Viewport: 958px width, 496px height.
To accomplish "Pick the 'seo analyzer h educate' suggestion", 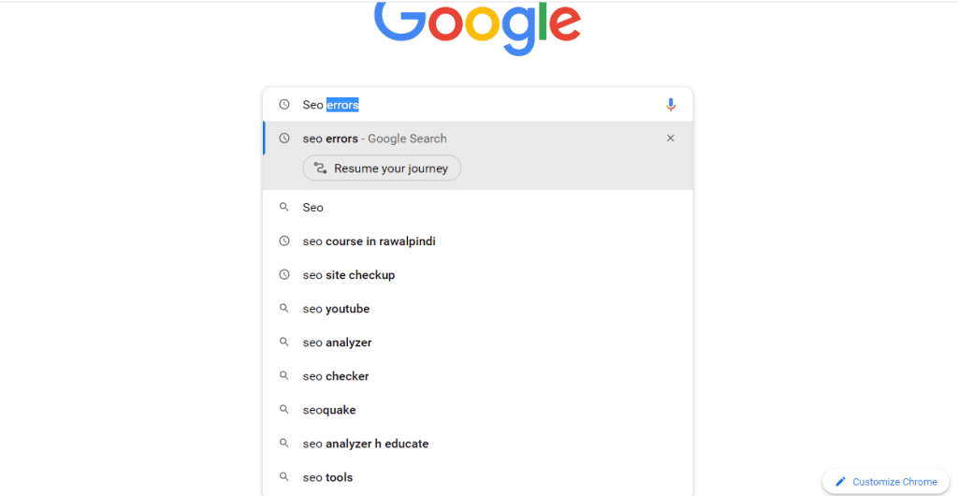I will pyautogui.click(x=366, y=444).
